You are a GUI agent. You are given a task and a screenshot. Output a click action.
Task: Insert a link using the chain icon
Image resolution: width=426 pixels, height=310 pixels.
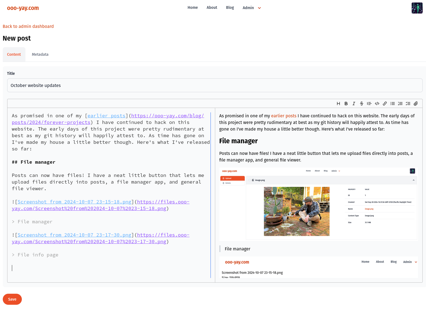point(385,104)
